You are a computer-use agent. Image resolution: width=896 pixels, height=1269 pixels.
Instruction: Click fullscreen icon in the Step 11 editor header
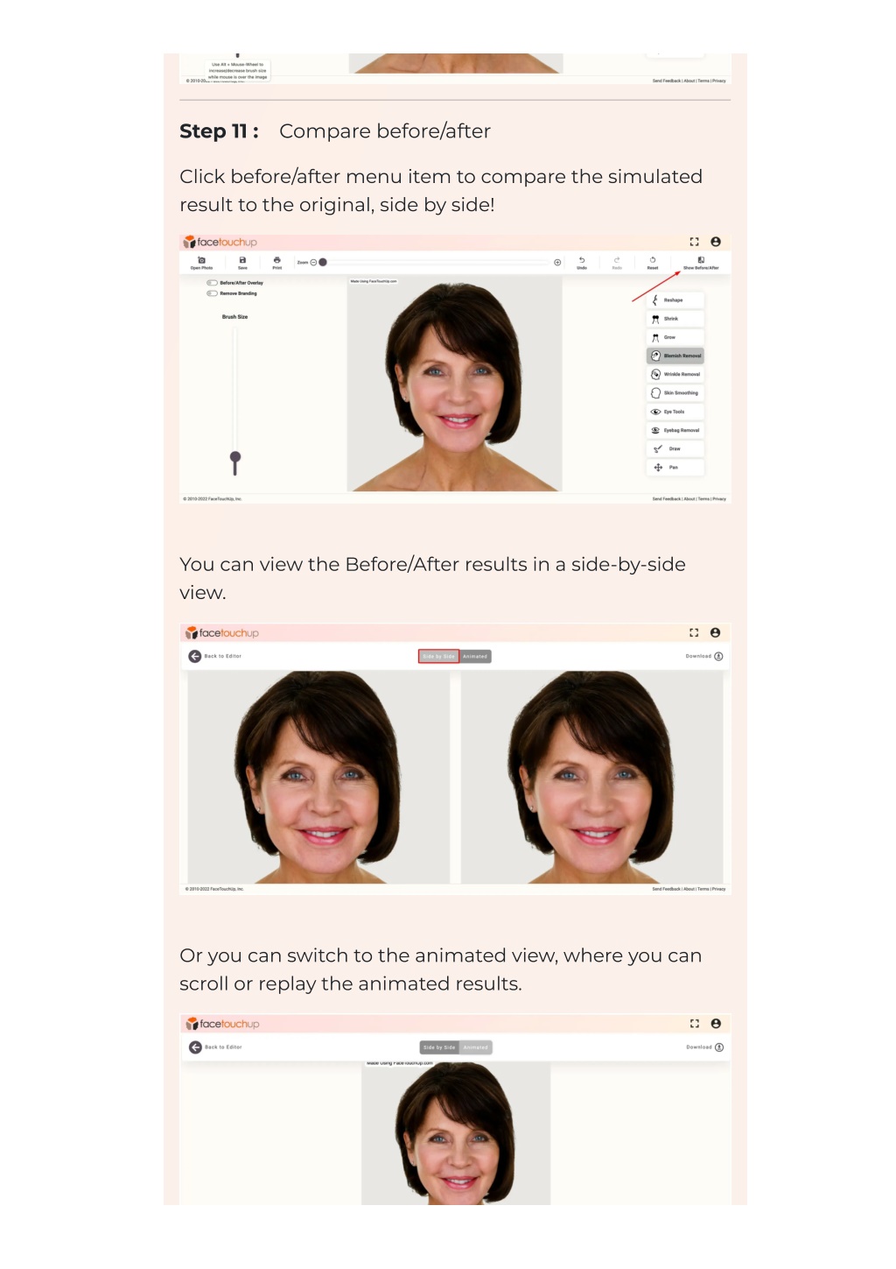[694, 242]
